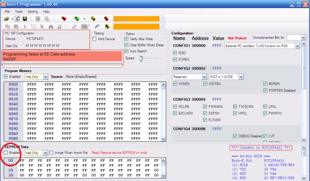Open the File menu
The image size is (310, 181).
[x=7, y=12]
